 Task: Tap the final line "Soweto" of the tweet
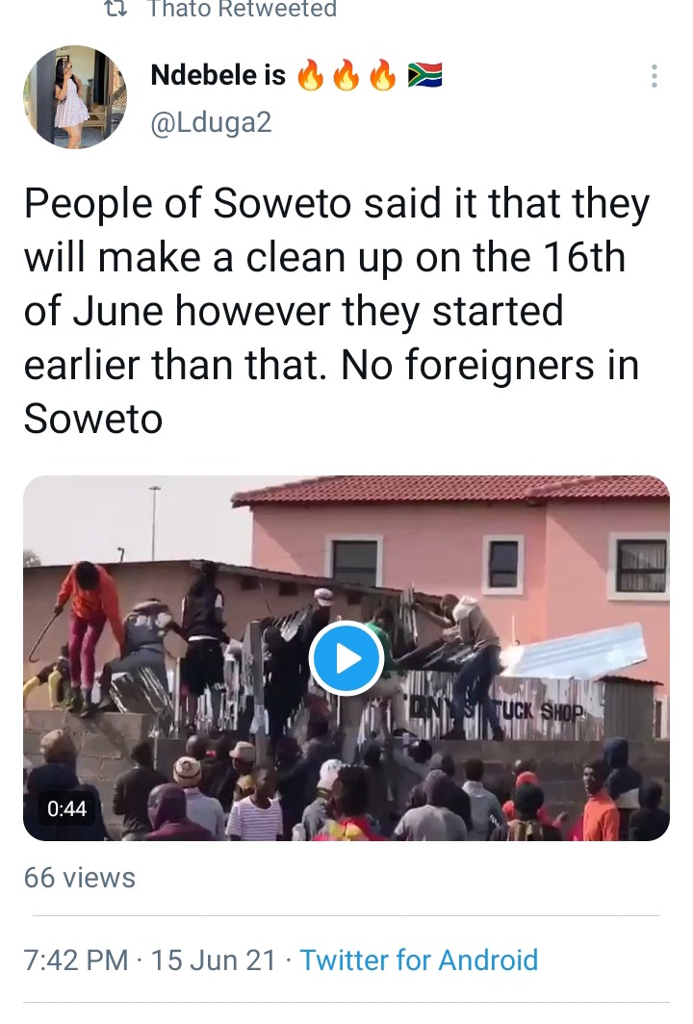(x=93, y=418)
